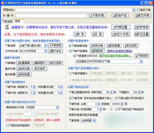Image resolution: width=154 pixels, height=133 pixels.
Task: Click the app icon in title bar
Action: tap(3, 3)
